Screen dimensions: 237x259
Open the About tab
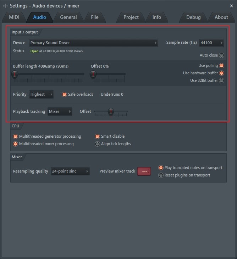point(221,17)
